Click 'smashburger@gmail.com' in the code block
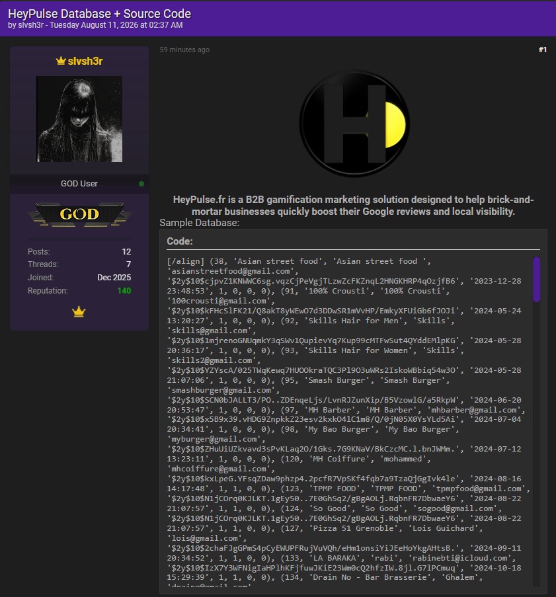556x597 pixels. click(221, 390)
